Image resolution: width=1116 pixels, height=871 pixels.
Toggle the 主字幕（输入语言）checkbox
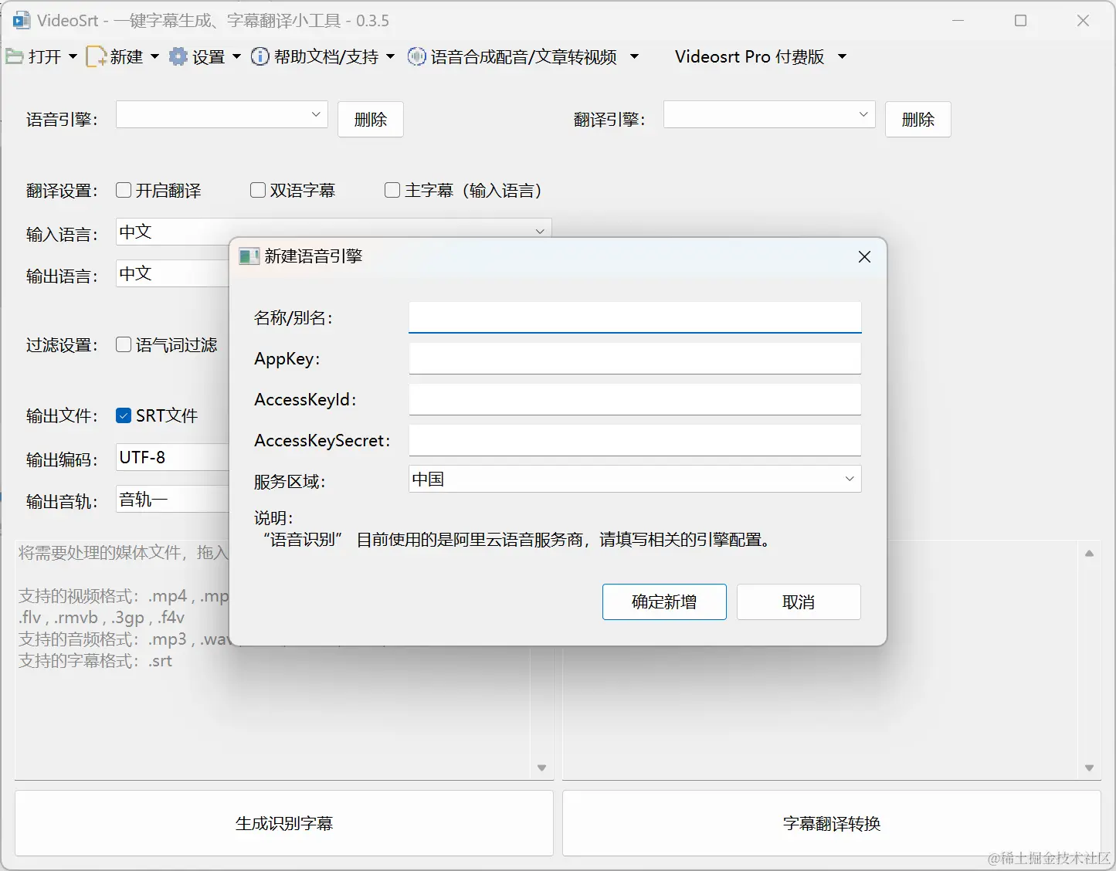tap(392, 190)
